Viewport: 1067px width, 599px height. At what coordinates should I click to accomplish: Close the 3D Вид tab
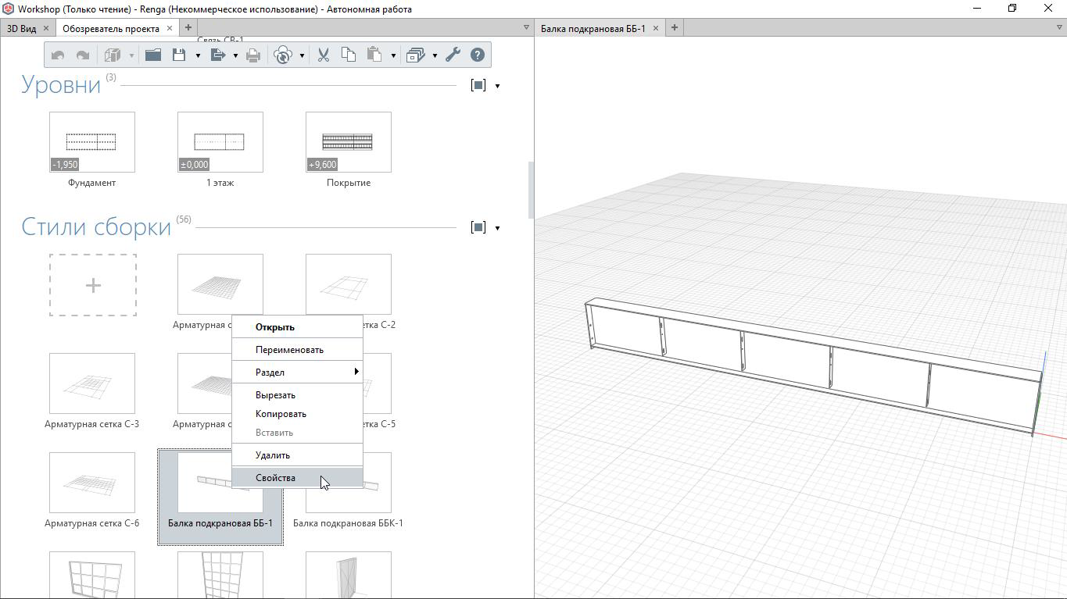tap(45, 28)
